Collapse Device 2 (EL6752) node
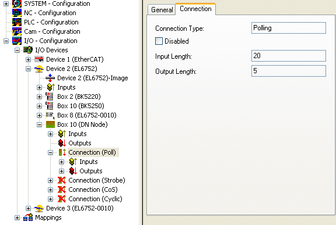The height and width of the screenshot is (225, 336). coord(28,69)
